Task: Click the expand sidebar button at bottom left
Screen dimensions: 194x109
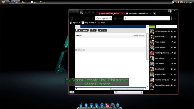Action: coord(72,92)
